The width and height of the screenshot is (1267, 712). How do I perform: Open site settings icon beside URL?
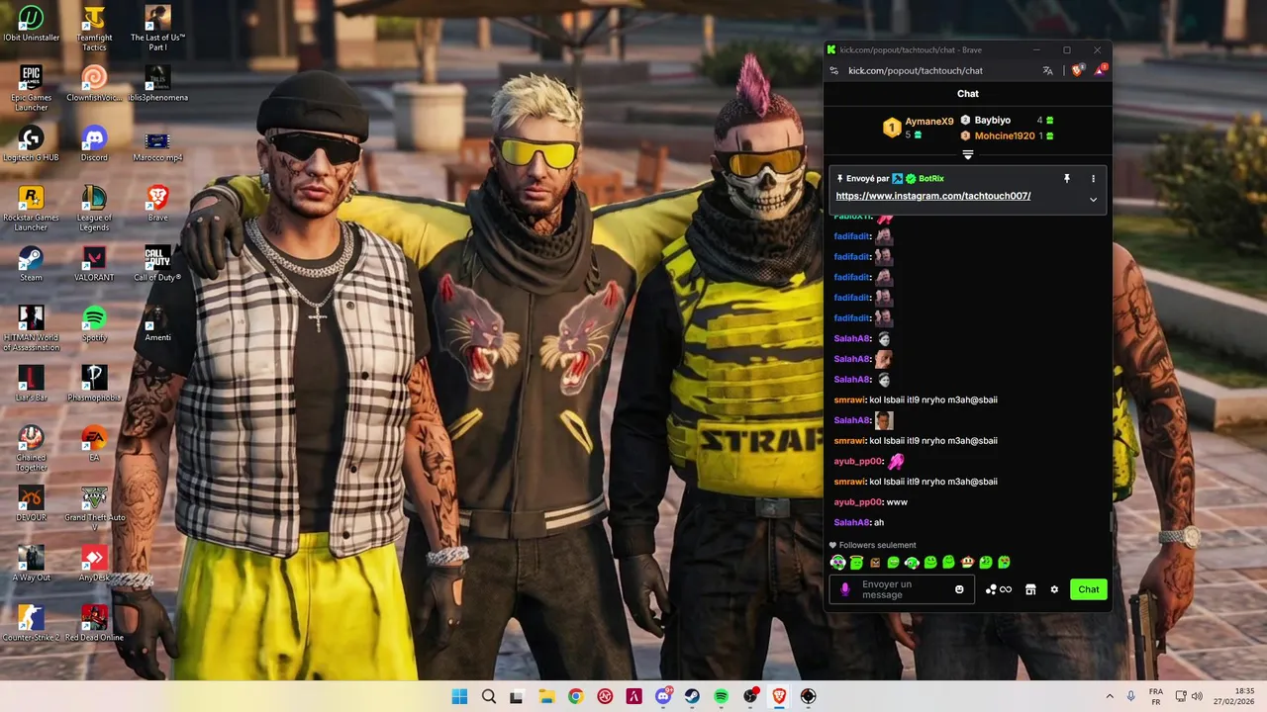click(834, 71)
